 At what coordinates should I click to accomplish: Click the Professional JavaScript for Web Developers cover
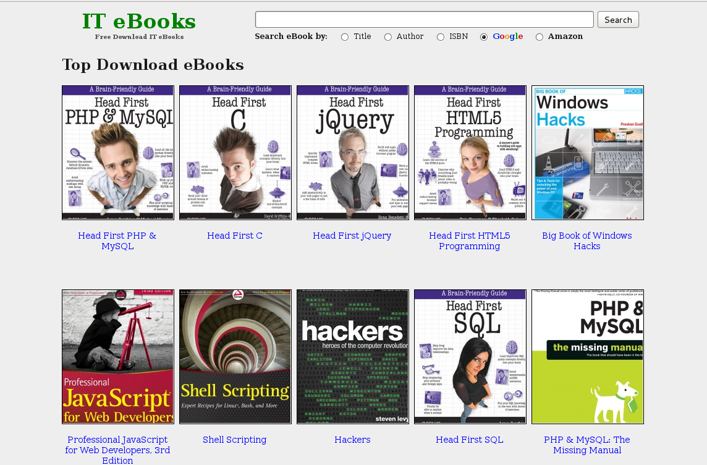click(117, 356)
